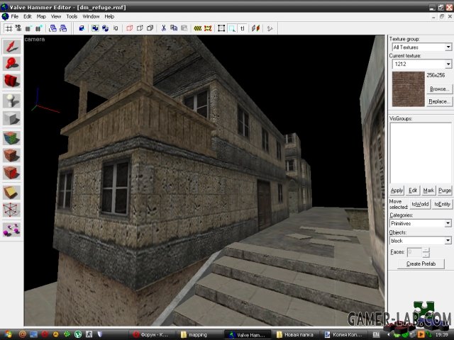Image resolution: width=454 pixels, height=340 pixels.
Task: Select the Apply Decals tool
Action: point(11,173)
